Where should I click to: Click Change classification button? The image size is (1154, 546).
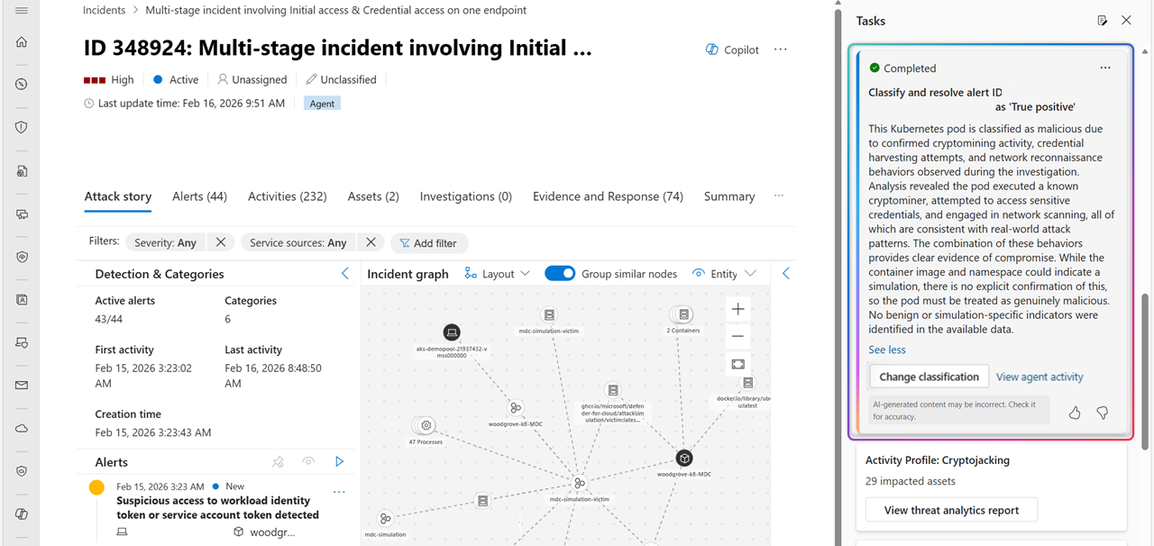coord(929,377)
